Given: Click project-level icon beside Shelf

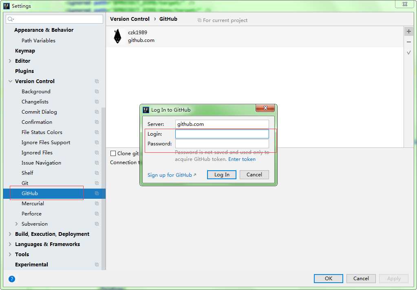Looking at the screenshot, I should [x=97, y=173].
